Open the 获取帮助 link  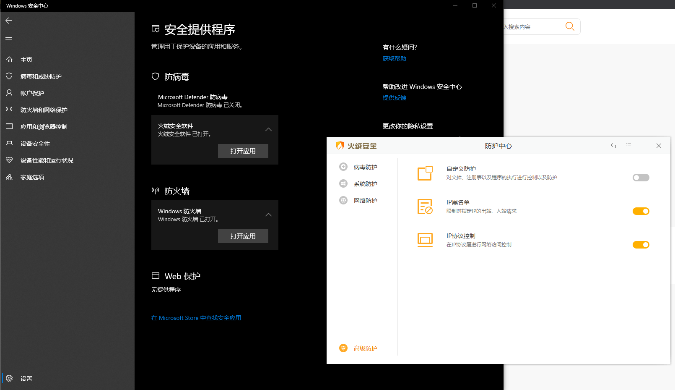[x=395, y=58]
